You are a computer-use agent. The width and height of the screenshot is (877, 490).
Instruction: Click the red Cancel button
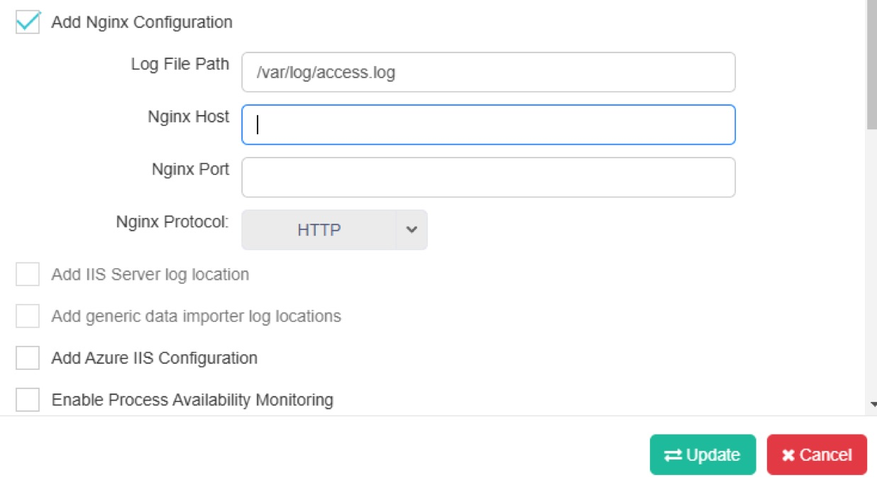[817, 454]
